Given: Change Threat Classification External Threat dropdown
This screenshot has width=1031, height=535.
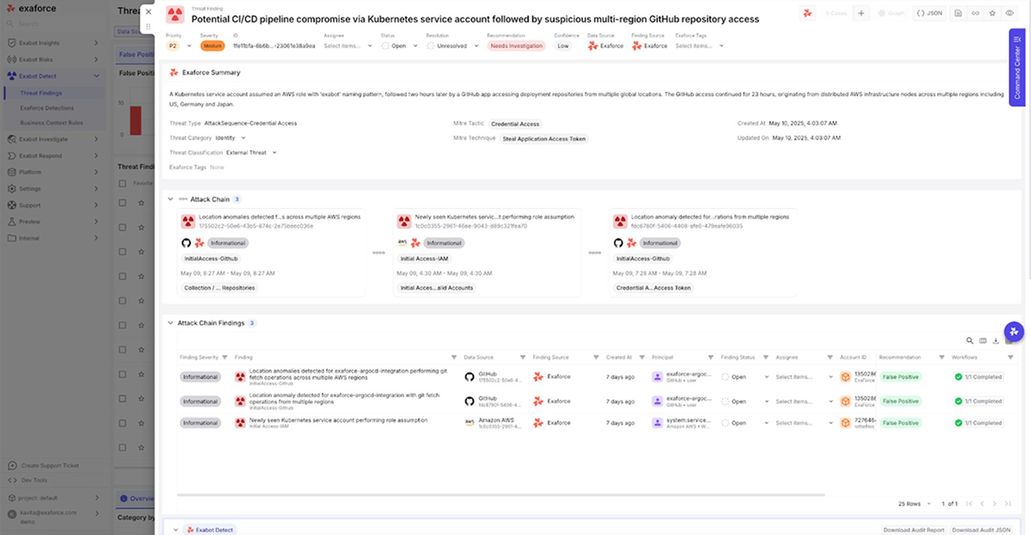Looking at the screenshot, I should click(x=251, y=153).
